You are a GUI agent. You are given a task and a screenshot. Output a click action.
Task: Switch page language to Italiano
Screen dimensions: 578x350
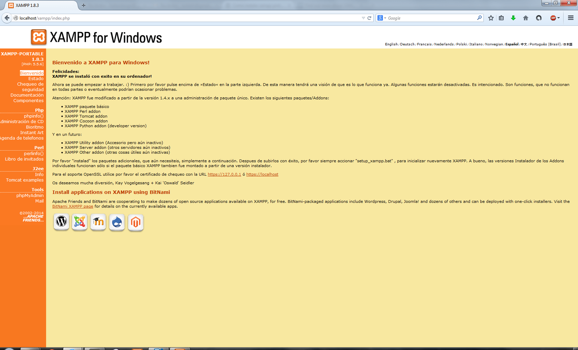click(x=476, y=44)
